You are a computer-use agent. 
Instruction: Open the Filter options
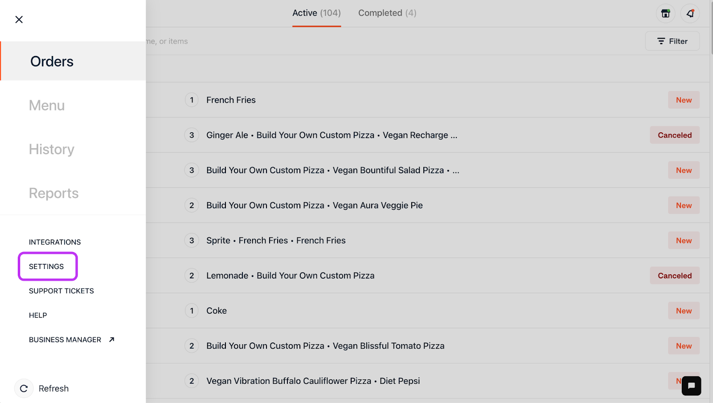click(672, 41)
